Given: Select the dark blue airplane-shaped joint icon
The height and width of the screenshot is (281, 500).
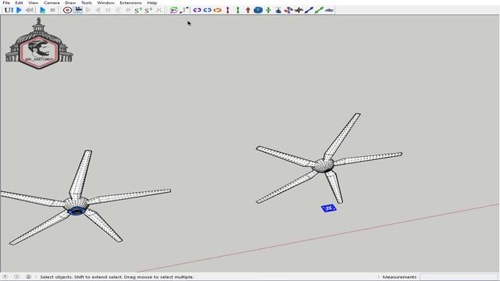Looking at the screenshot, I should [298, 10].
